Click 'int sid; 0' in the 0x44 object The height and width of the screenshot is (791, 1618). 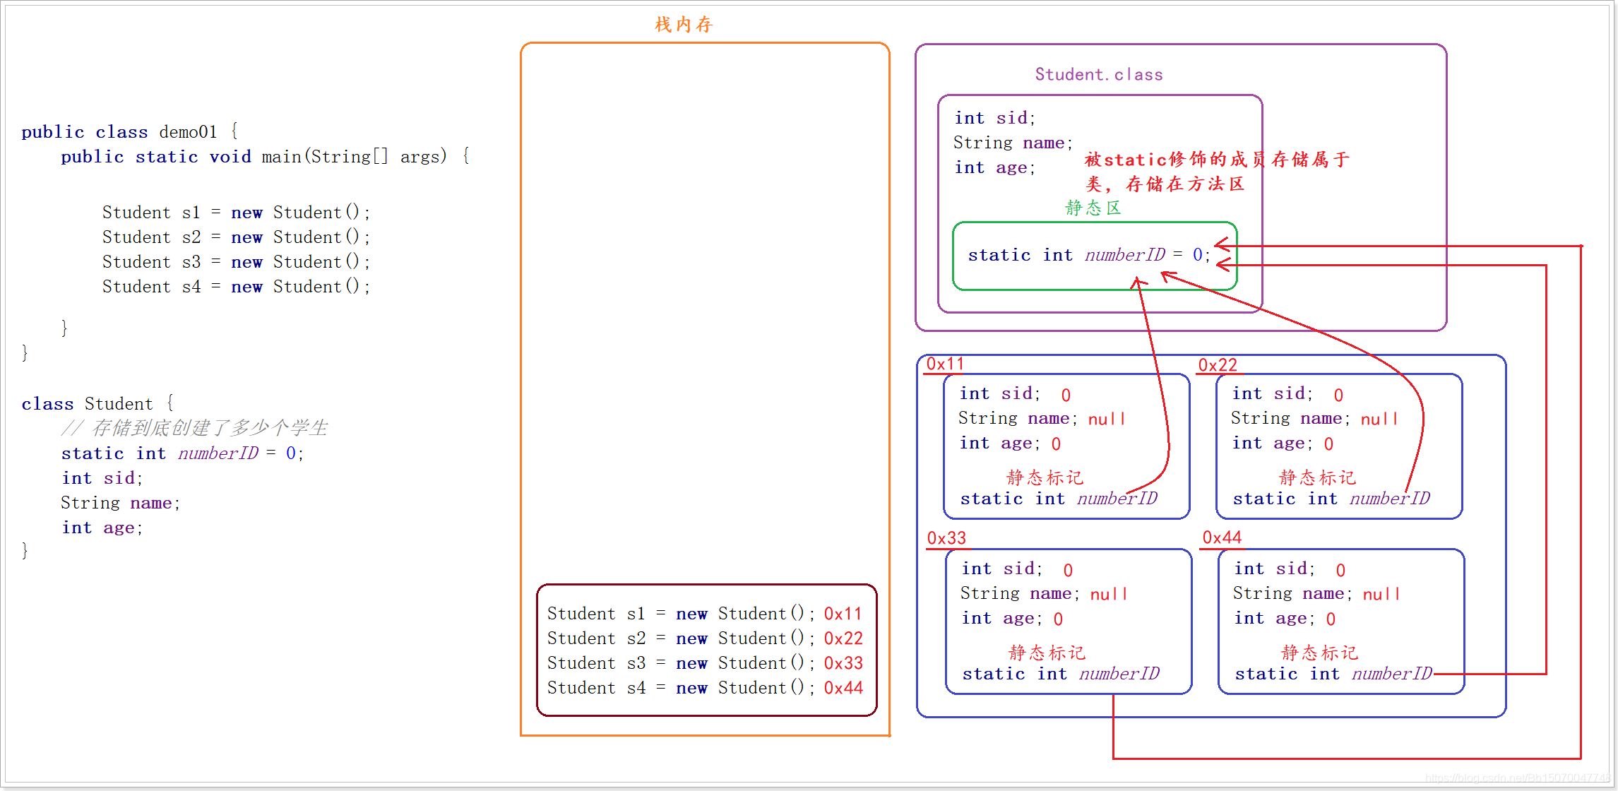click(x=1290, y=569)
